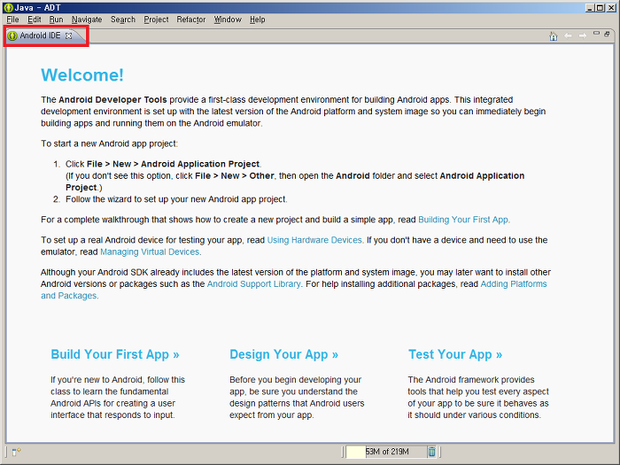Click the heap status memory bar

(386, 452)
